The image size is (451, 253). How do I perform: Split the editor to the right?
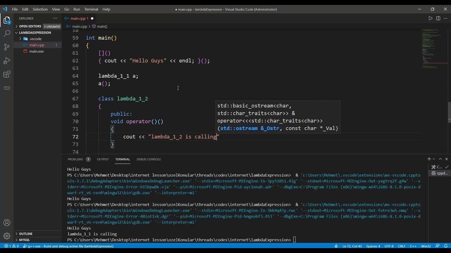pos(438,18)
